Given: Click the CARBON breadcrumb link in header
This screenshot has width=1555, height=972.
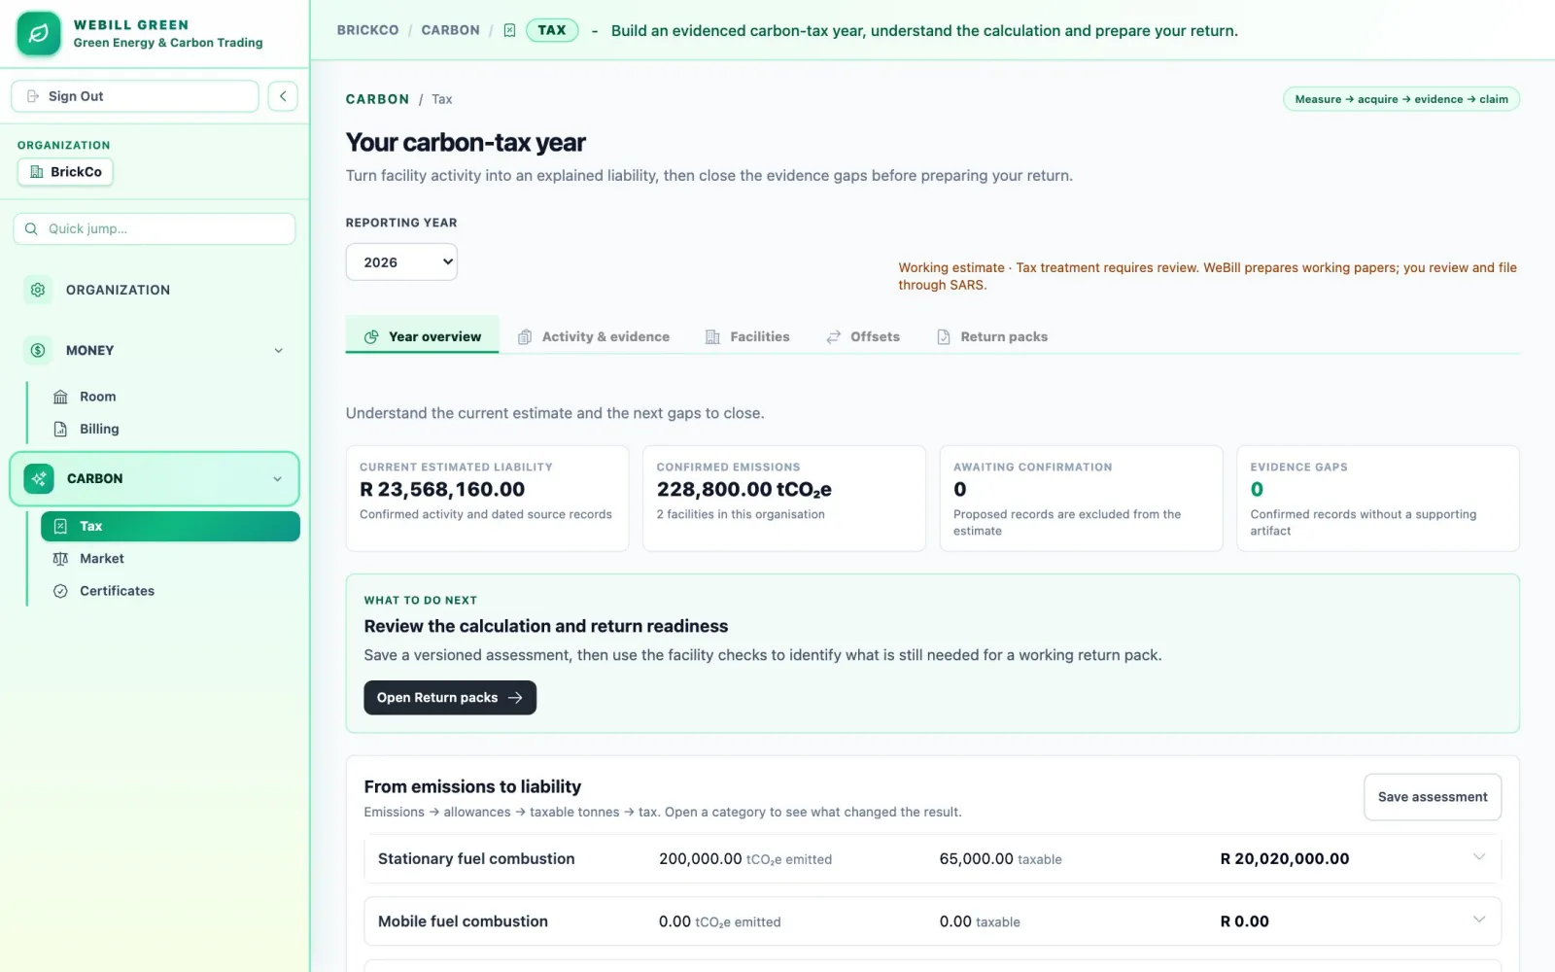Looking at the screenshot, I should 450,30.
